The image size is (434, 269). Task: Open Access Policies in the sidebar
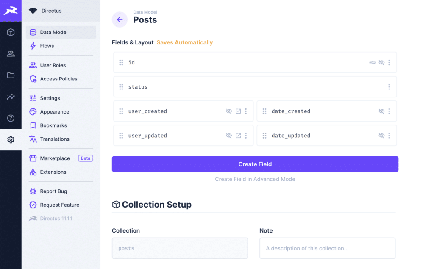click(x=58, y=79)
